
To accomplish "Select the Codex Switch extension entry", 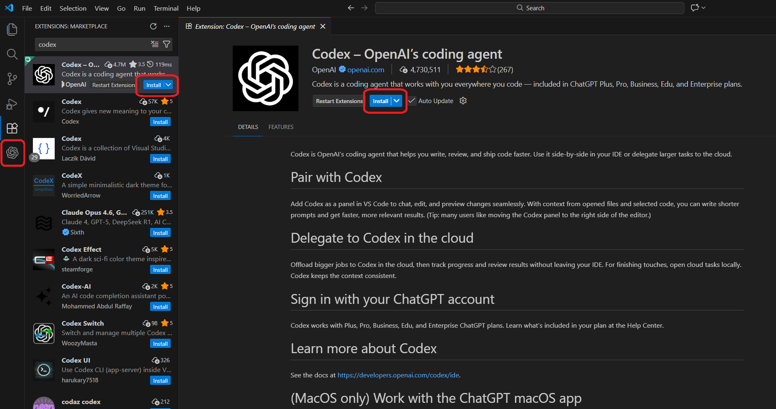I will (102, 333).
